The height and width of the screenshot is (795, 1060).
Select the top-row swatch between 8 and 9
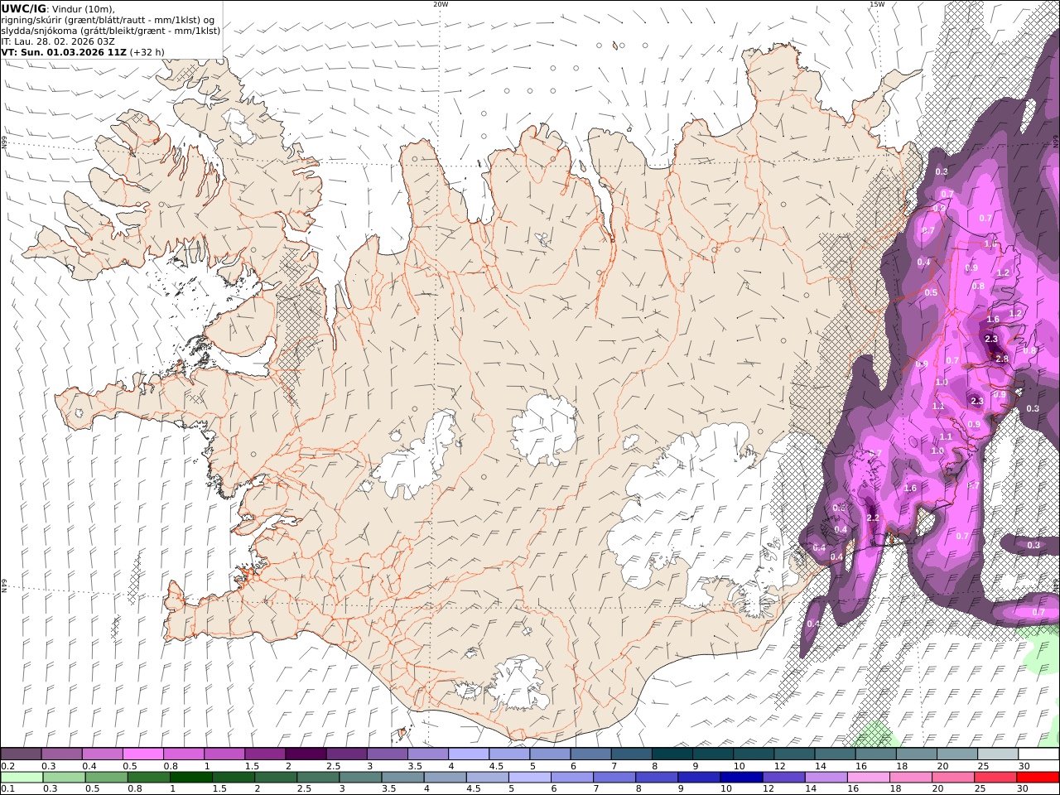click(672, 754)
